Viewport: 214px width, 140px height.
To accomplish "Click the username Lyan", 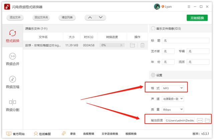I will coord(168,7).
